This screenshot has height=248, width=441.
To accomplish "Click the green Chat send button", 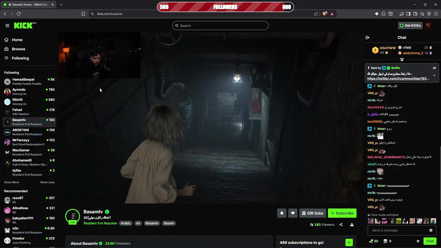I will coord(430,241).
